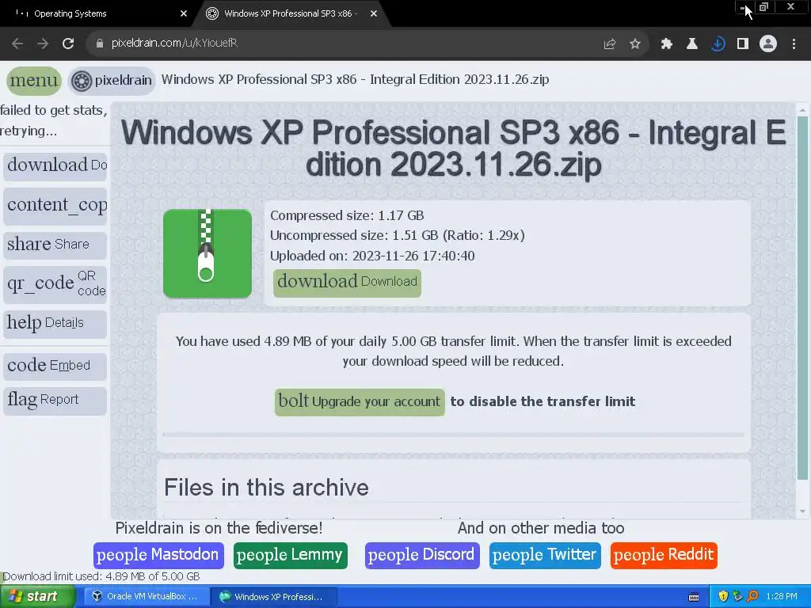Click the security shield tray icon

tap(723, 597)
